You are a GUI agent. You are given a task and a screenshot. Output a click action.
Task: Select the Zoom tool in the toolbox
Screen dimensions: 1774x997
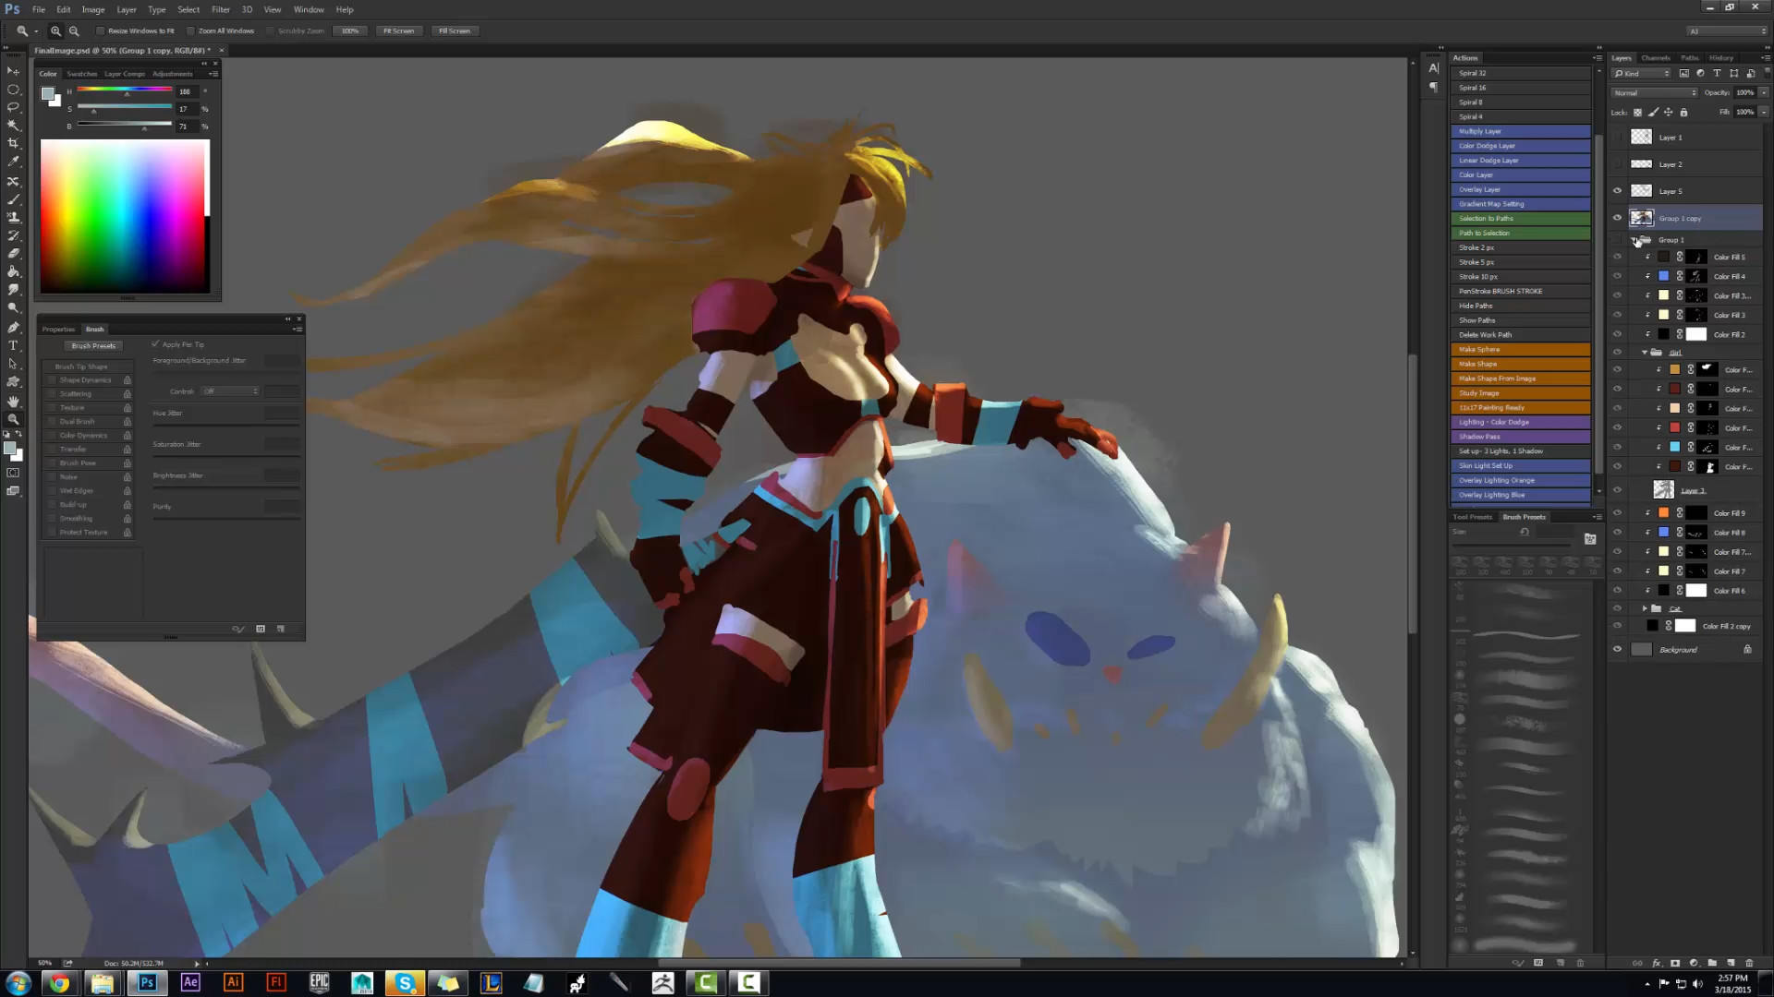pos(13,420)
